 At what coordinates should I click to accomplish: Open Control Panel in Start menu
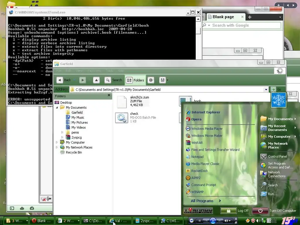(274, 156)
